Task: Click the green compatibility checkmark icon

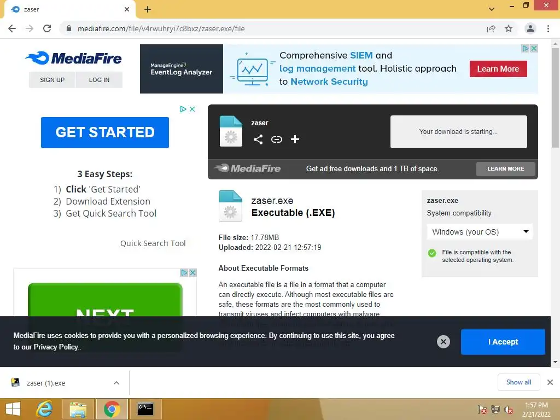Action: pyautogui.click(x=432, y=253)
